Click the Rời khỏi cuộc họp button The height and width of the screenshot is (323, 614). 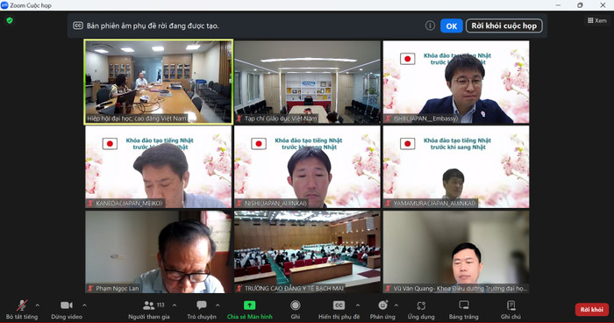click(504, 25)
